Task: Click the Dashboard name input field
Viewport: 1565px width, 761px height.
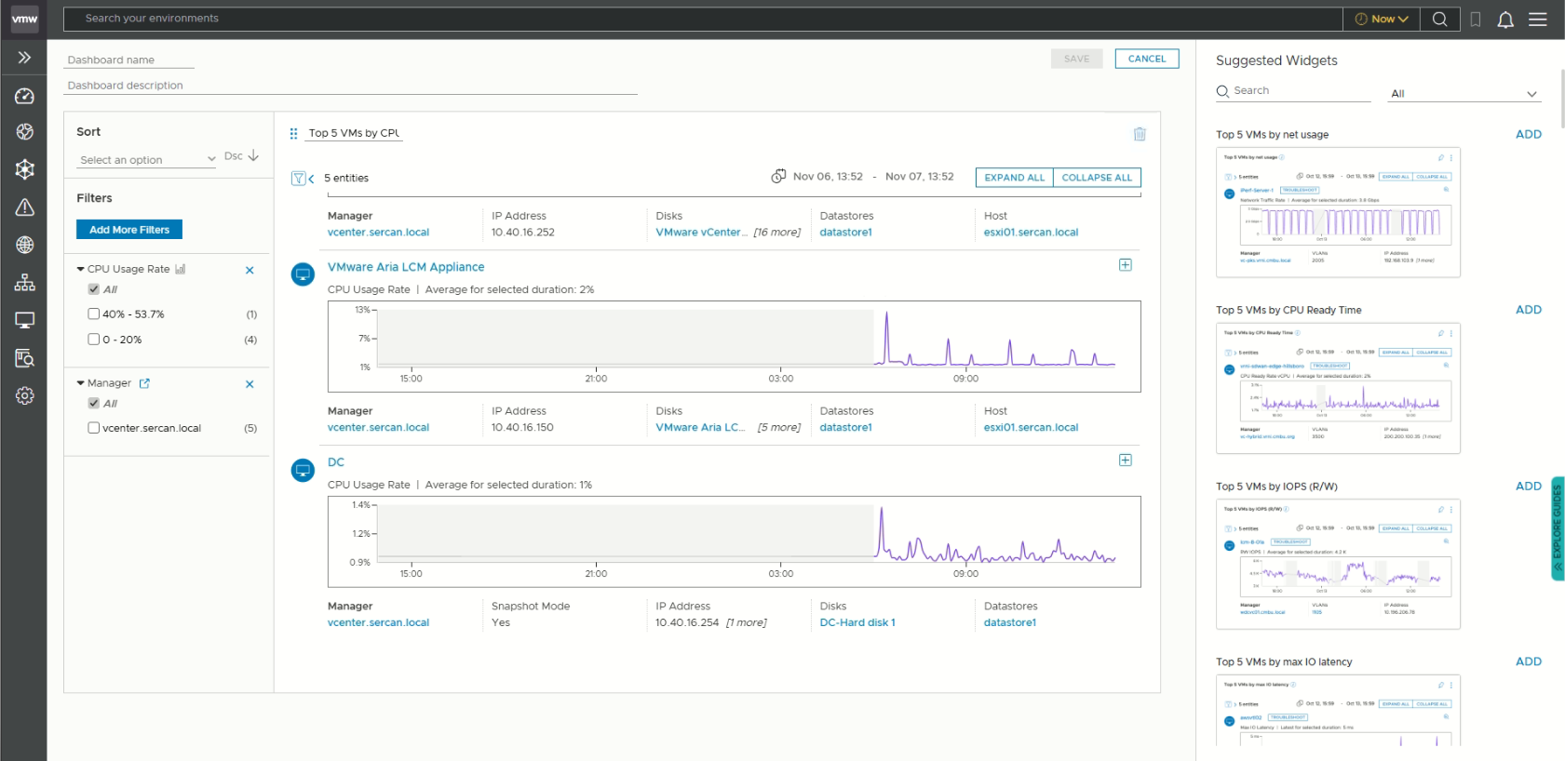Action: [129, 60]
